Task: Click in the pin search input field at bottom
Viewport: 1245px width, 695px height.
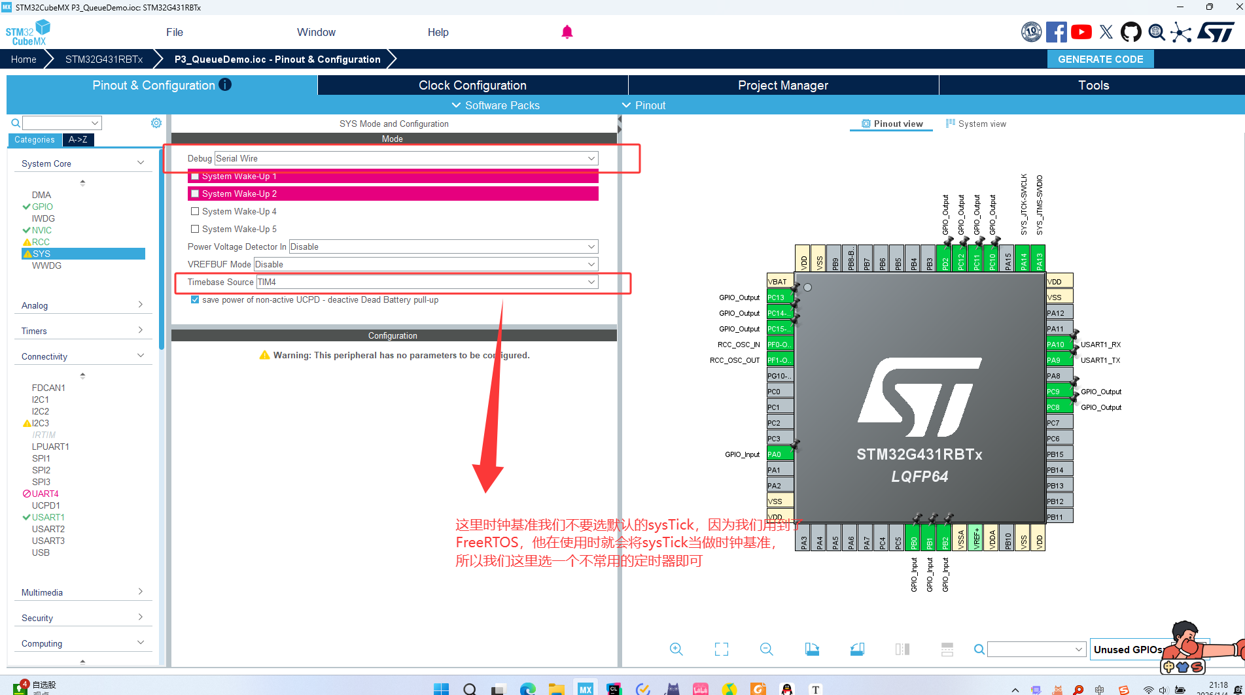Action: pos(1037,649)
